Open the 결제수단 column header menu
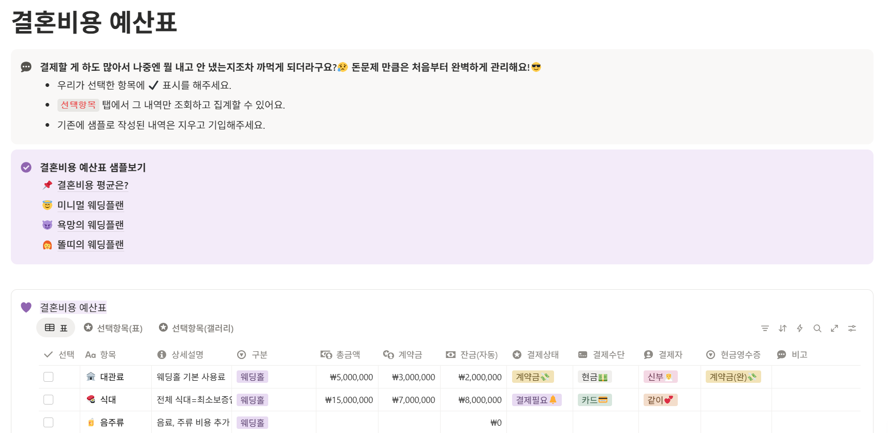888x433 pixels. pos(605,354)
